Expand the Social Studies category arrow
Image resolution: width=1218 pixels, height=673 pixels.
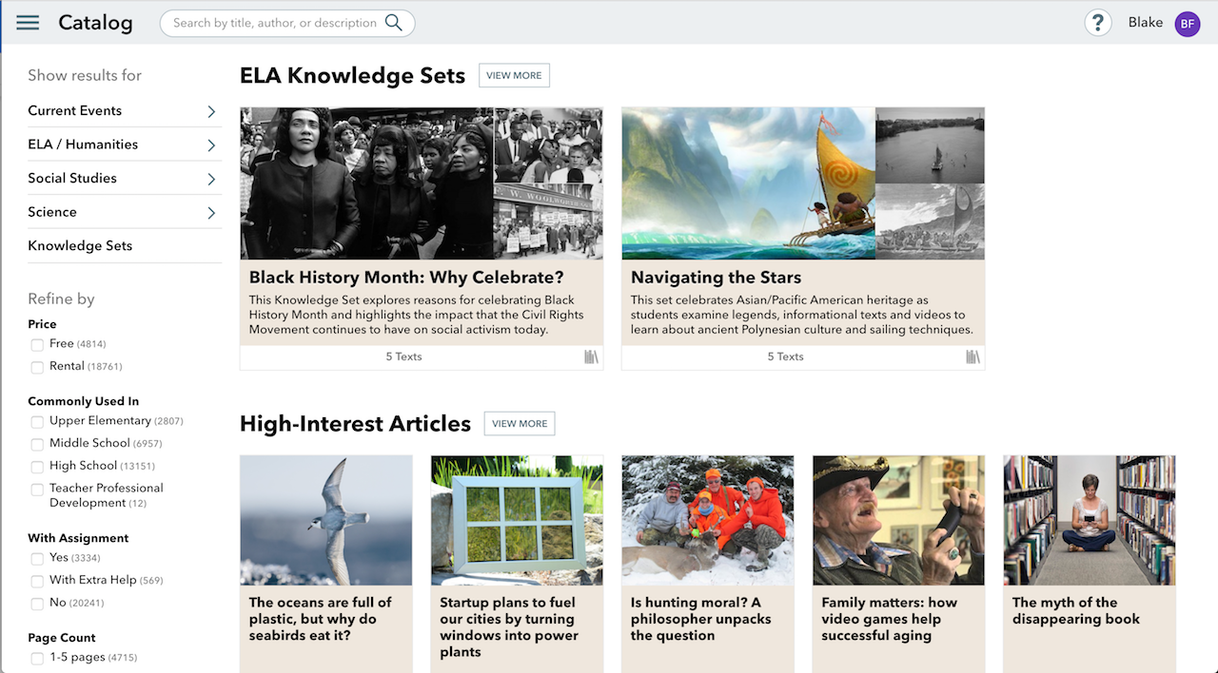tap(211, 179)
